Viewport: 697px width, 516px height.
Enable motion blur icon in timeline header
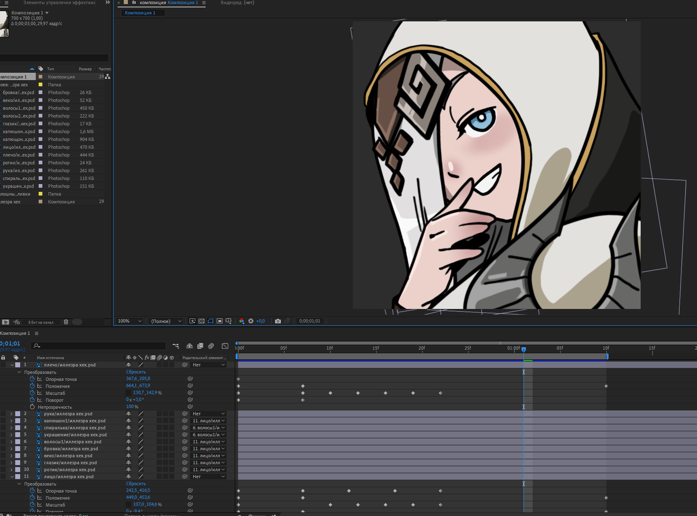(211, 346)
